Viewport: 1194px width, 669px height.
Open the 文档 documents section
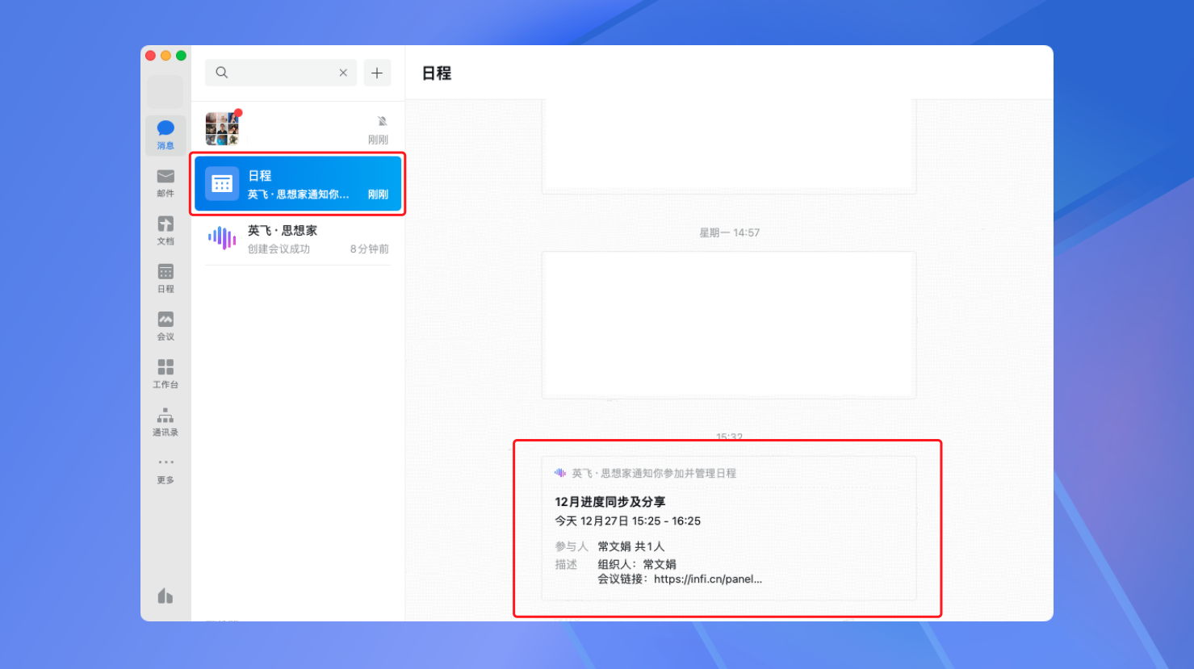click(165, 231)
